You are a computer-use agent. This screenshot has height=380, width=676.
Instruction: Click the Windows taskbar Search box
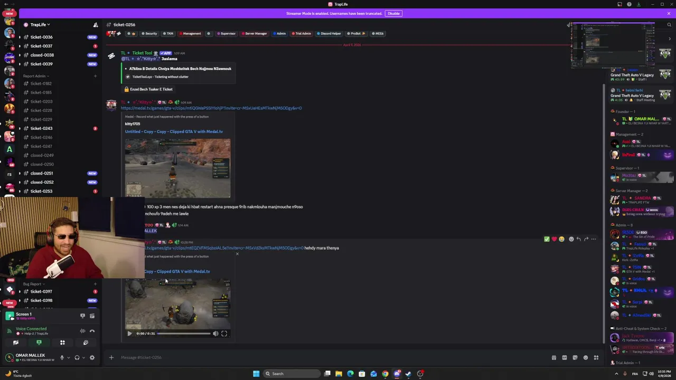(292, 374)
